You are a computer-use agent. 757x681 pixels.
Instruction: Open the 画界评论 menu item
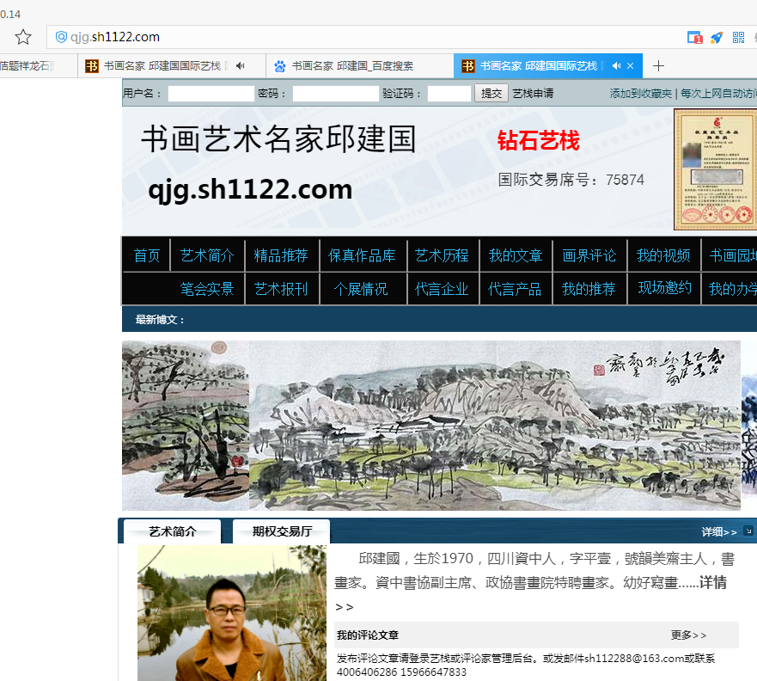[589, 255]
